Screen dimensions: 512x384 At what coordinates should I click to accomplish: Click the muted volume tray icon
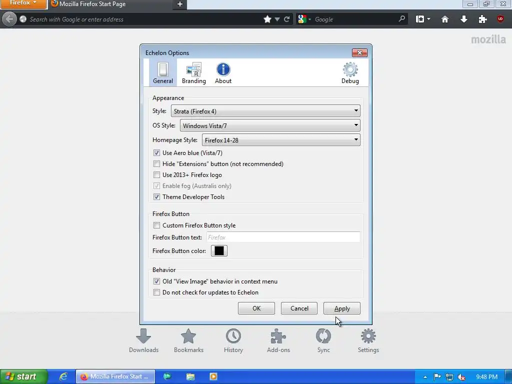[461, 377]
